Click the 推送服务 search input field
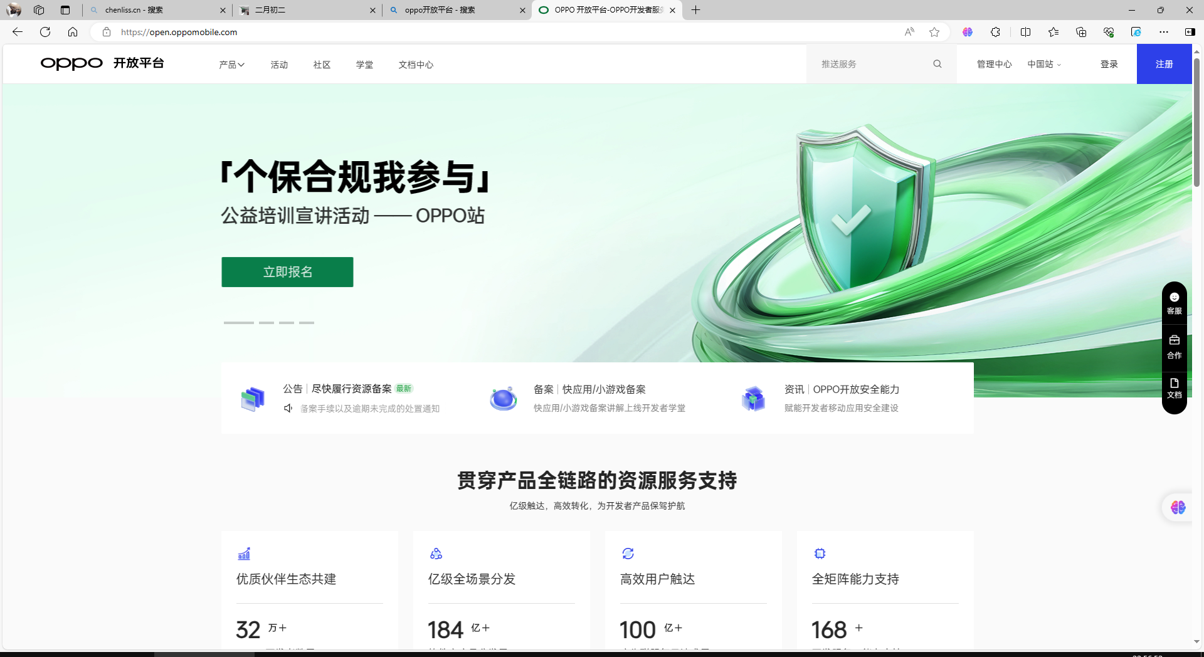This screenshot has height=657, width=1204. click(x=872, y=64)
